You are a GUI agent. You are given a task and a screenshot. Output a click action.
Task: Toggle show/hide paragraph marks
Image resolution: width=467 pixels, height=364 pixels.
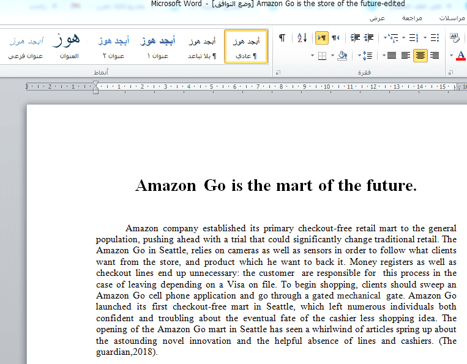(282, 38)
